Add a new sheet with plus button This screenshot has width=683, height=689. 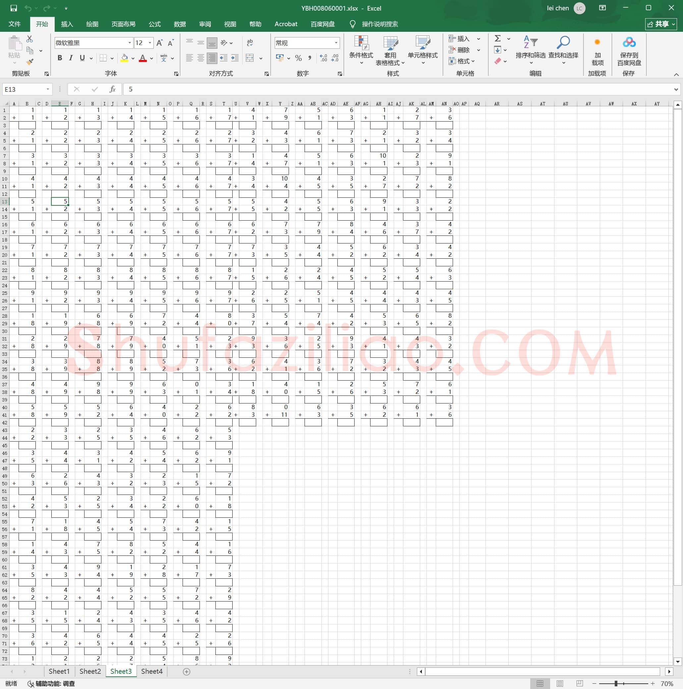(186, 671)
